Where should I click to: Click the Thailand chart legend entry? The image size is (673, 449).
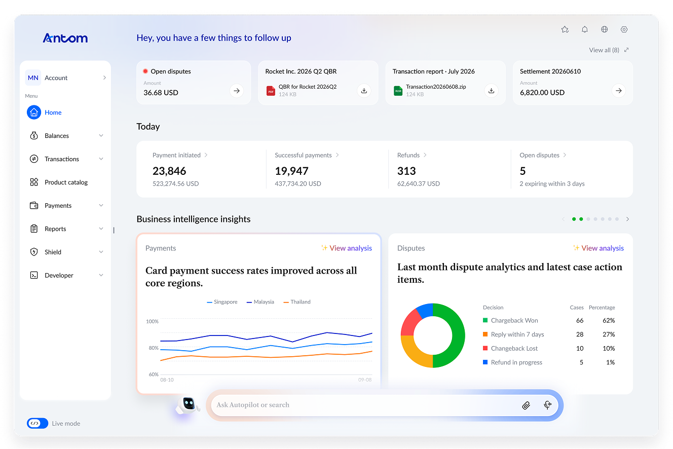(x=297, y=302)
